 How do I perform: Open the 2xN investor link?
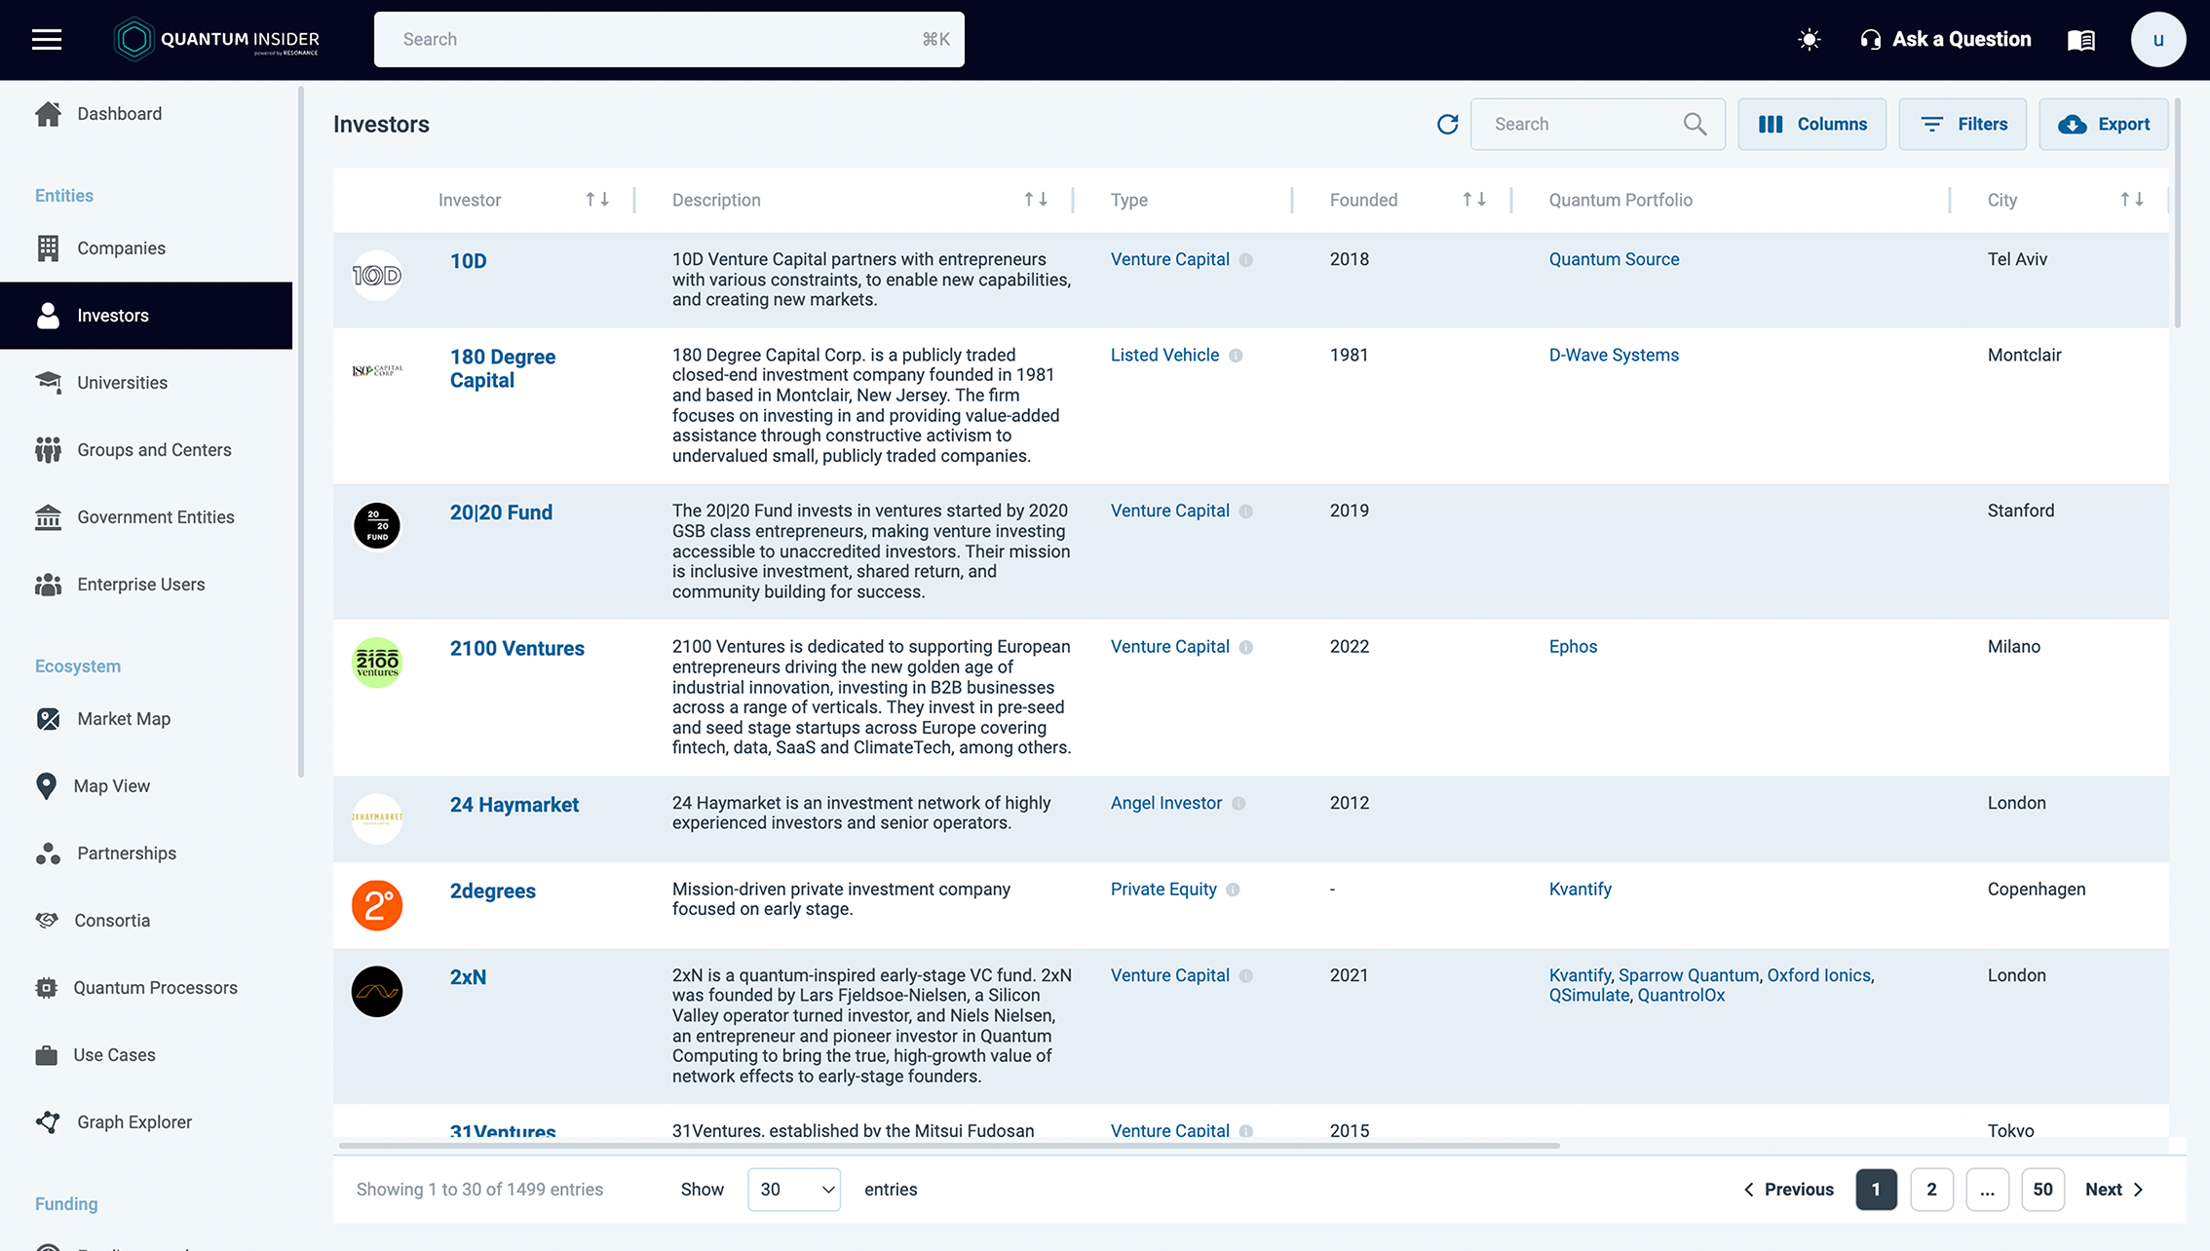pos(468,977)
